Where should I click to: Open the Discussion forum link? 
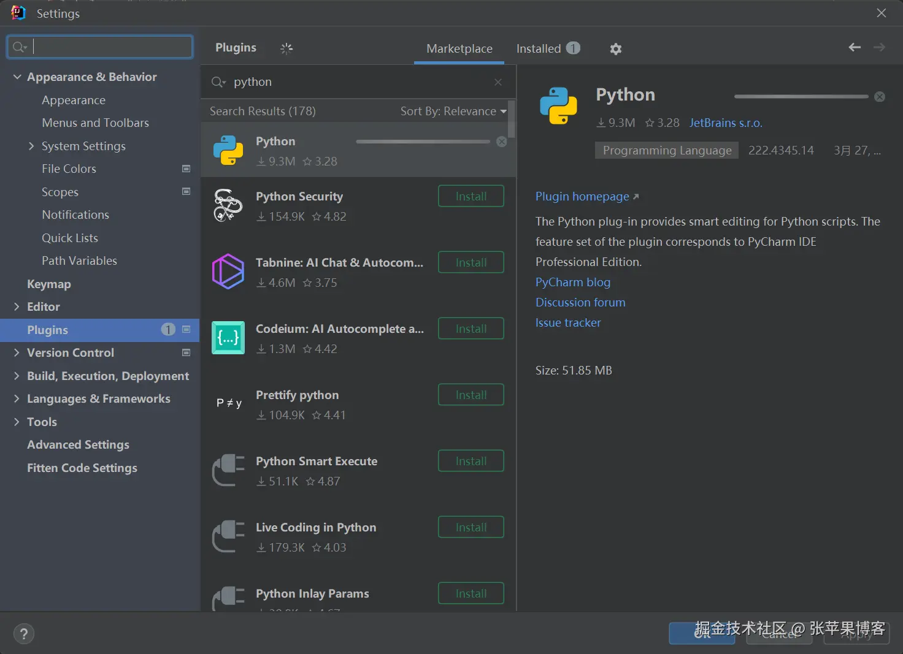coord(580,302)
